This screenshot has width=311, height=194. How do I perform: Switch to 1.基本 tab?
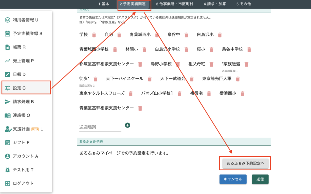coord(104,4)
